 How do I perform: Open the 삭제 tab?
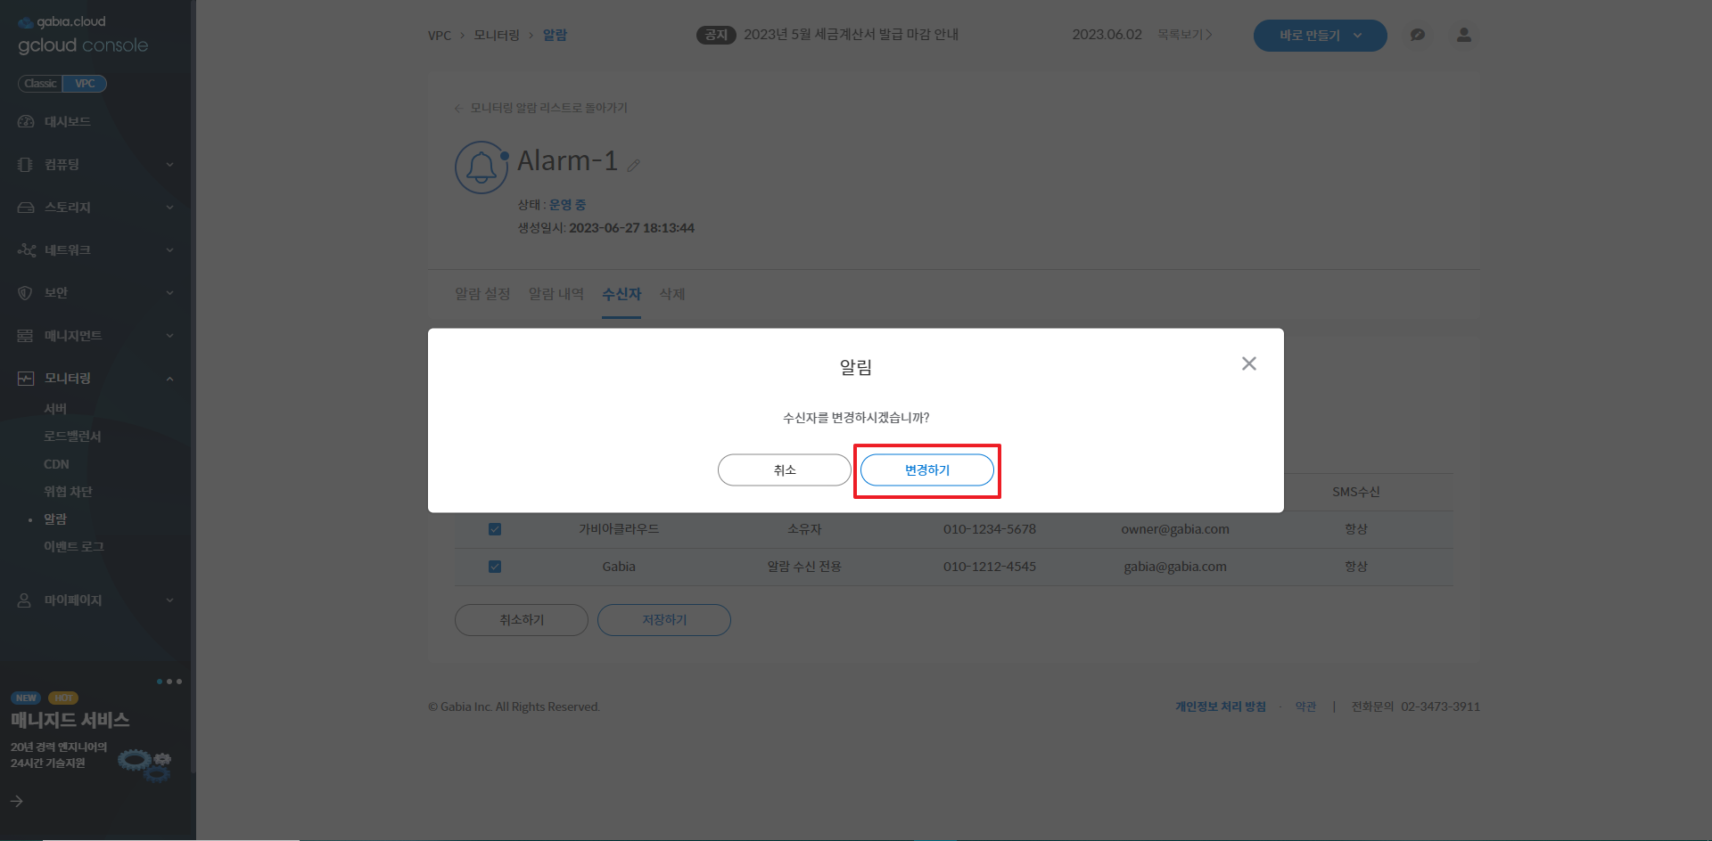(x=672, y=294)
